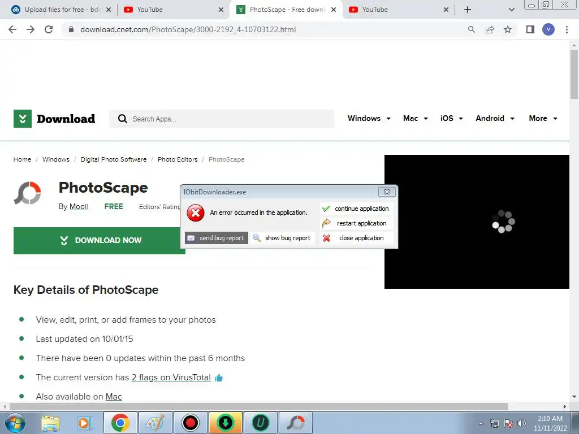Open the Windows breadcrumb link
Viewport: 579px width, 434px height.
tap(56, 159)
